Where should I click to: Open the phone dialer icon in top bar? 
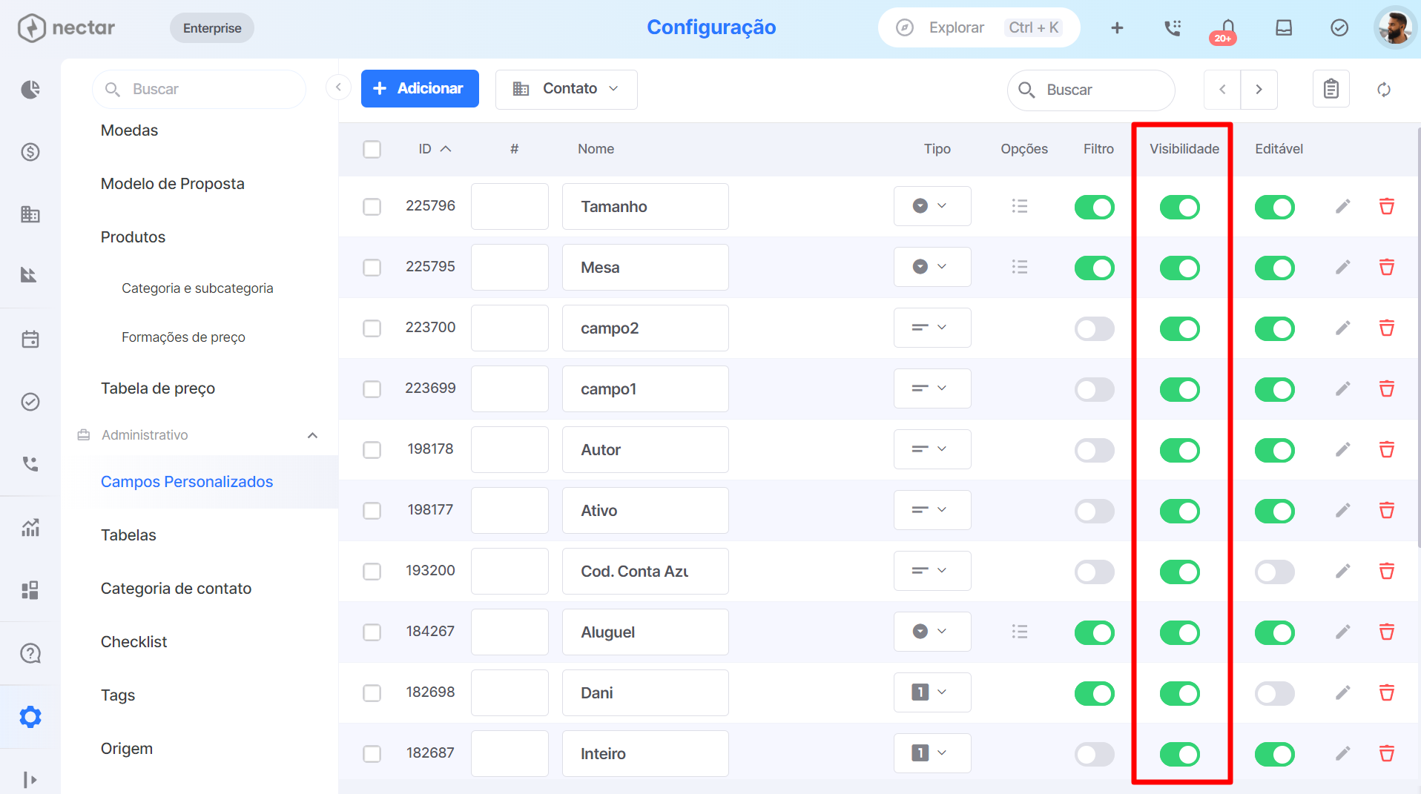pos(1173,27)
